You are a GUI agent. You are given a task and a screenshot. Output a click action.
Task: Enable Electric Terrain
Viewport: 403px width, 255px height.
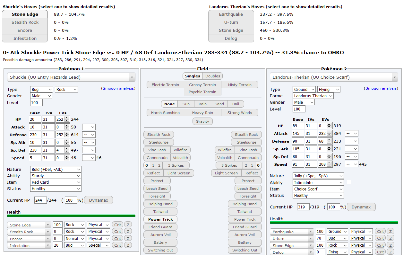coord(166,85)
